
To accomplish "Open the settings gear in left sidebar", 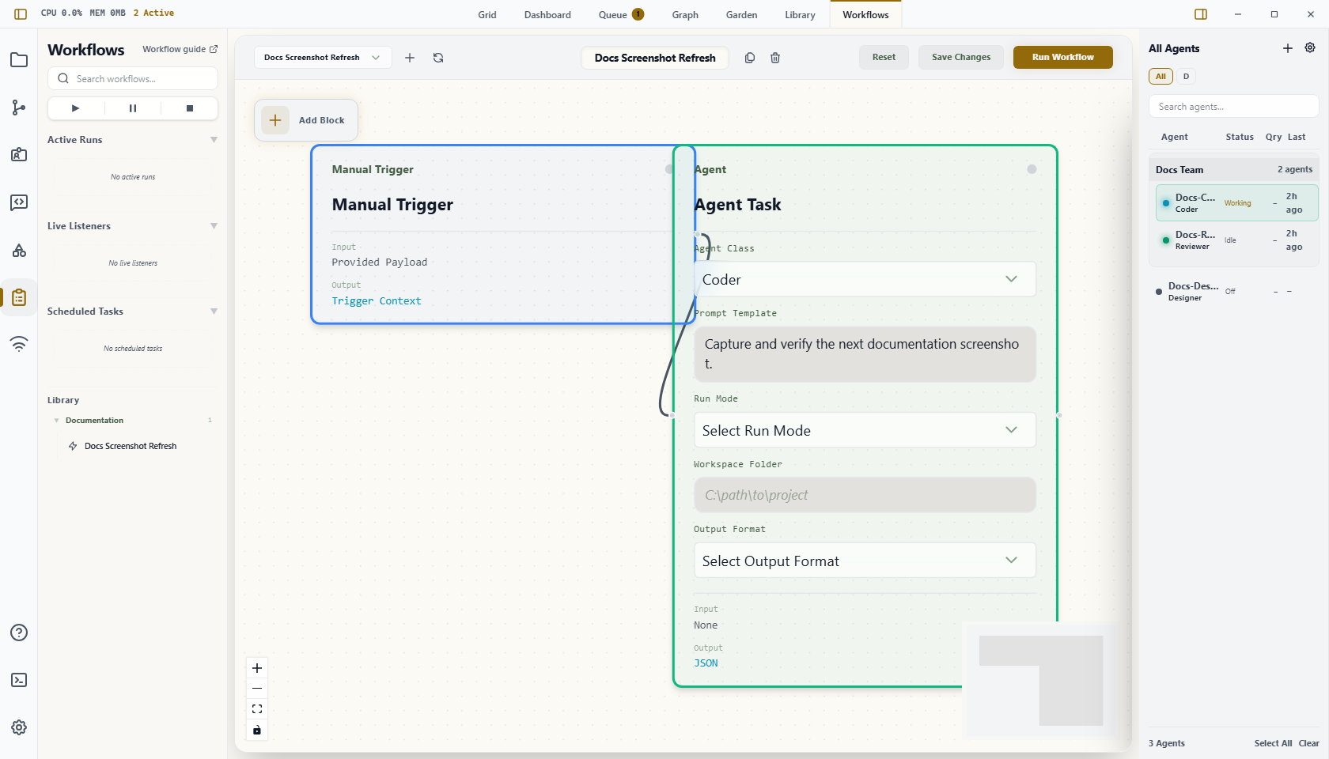I will tap(19, 727).
